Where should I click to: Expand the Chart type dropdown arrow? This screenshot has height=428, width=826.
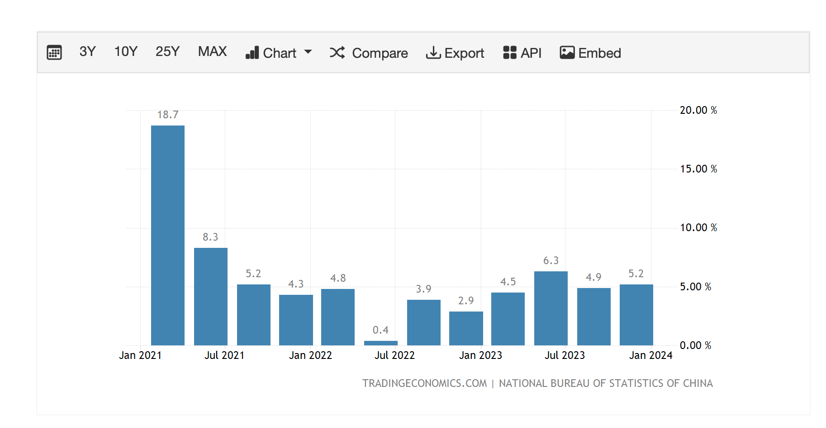[308, 52]
